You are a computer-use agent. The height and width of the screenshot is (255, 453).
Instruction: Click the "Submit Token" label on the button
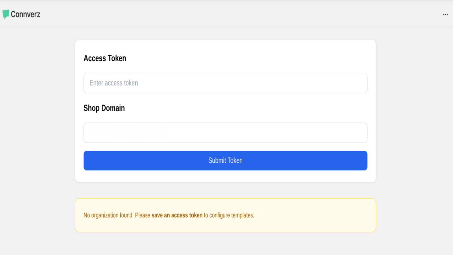(225, 160)
